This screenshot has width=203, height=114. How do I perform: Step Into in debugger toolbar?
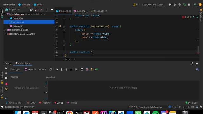61,69
